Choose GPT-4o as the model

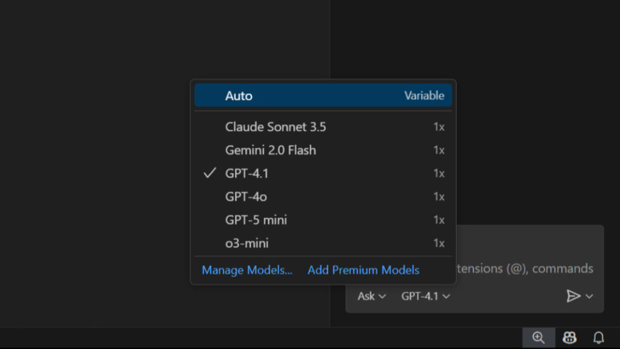245,196
